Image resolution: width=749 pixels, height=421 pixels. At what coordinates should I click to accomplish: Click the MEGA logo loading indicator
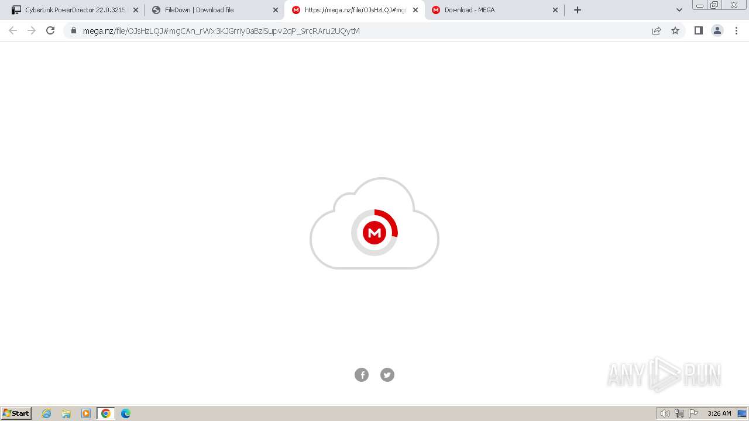(374, 233)
